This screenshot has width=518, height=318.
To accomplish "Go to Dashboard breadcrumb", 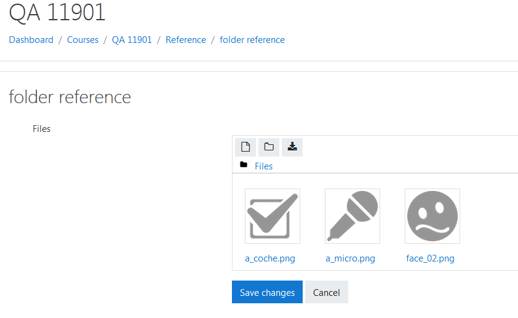I will point(31,40).
